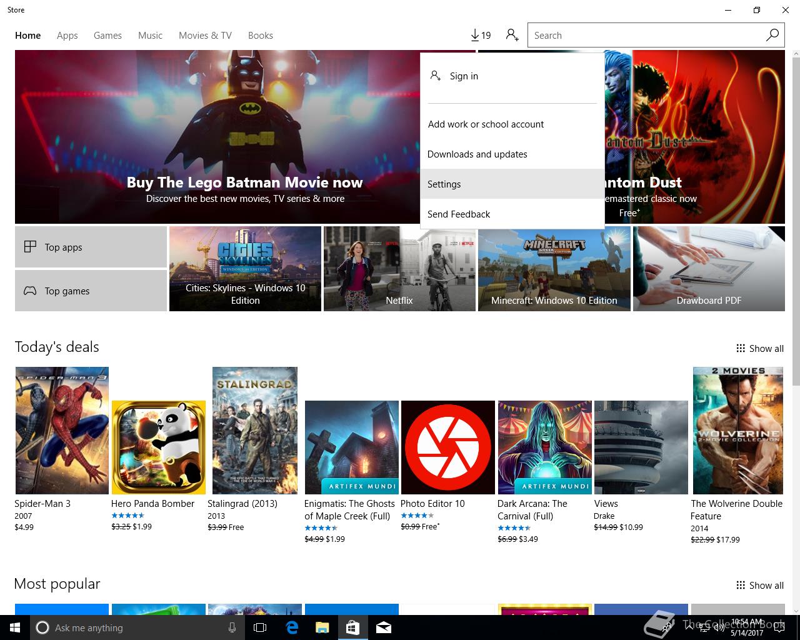Switch to the Home tab
Viewport: 800px width, 640px height.
pyautogui.click(x=28, y=36)
